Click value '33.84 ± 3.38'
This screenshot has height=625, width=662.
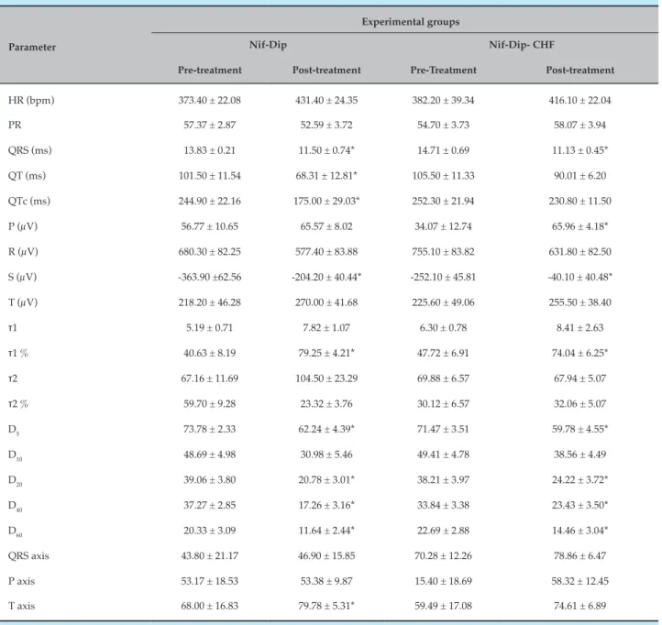(x=443, y=505)
